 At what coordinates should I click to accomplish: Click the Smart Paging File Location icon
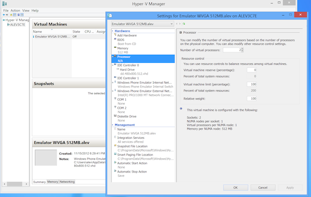(x=115, y=154)
